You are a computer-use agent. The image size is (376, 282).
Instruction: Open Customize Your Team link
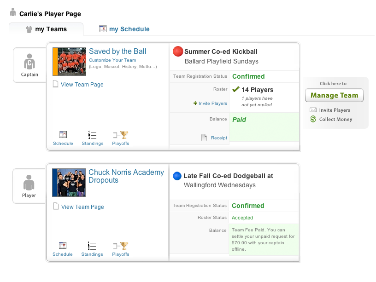click(x=112, y=60)
